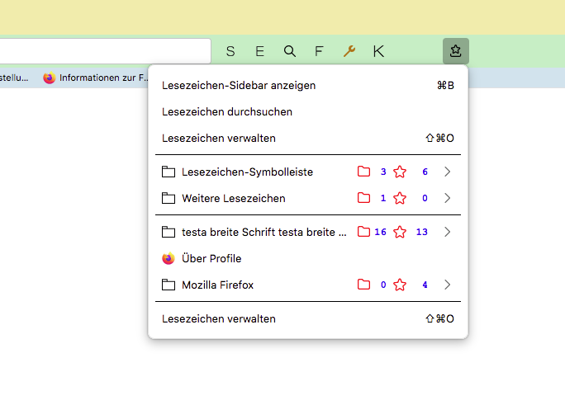The width and height of the screenshot is (565, 405).
Task: Close the bookmarks menu toolbar button
Action: tap(455, 51)
